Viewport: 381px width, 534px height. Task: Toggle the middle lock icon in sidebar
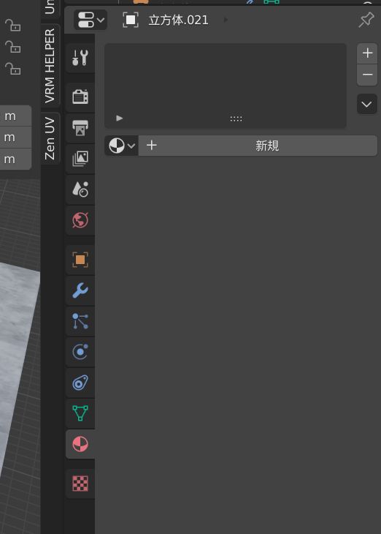click(13, 47)
